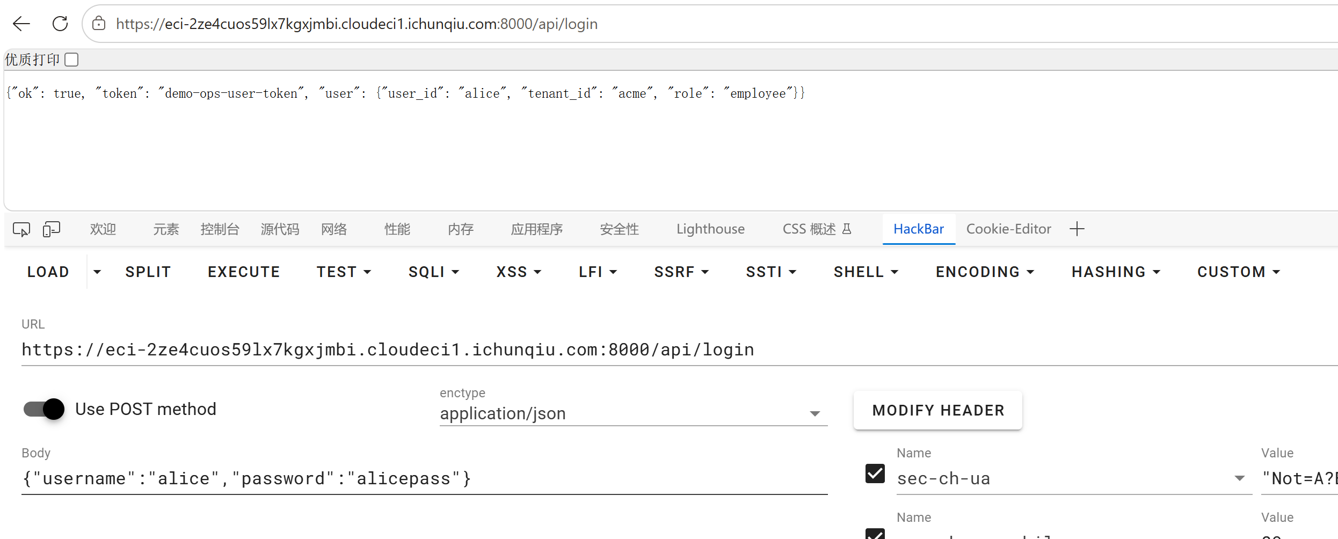This screenshot has height=539, width=1338.
Task: Open the XSS dropdown menu
Action: click(x=519, y=272)
